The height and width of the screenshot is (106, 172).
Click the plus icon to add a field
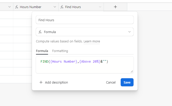coord(115,7)
